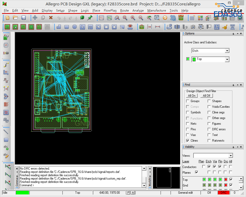Screen dimensions: 246x197
Task: Click the All Off button
Action: (x=207, y=96)
